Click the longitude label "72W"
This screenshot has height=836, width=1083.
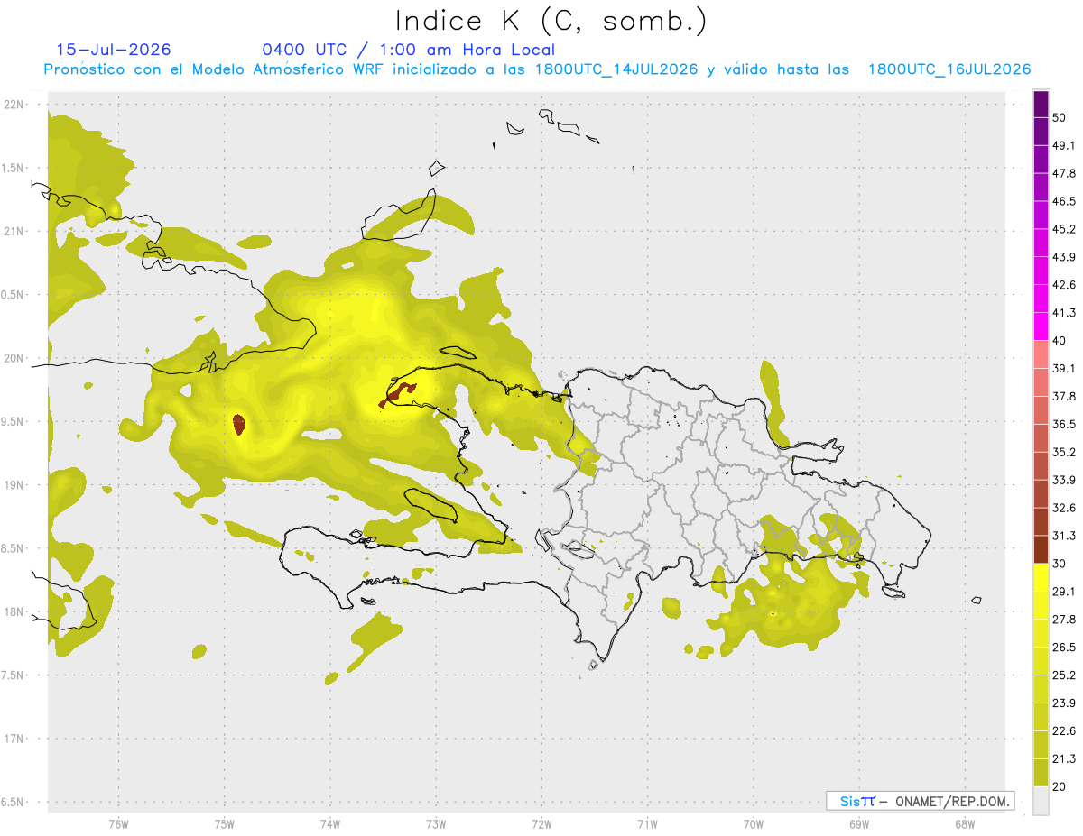tap(541, 823)
